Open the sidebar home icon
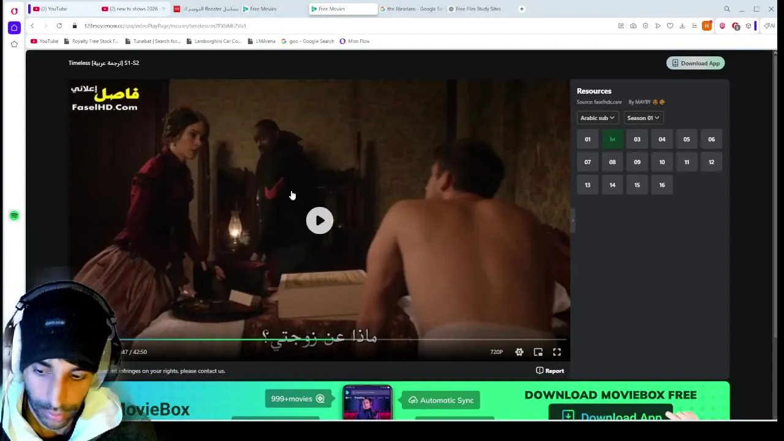 (x=14, y=28)
